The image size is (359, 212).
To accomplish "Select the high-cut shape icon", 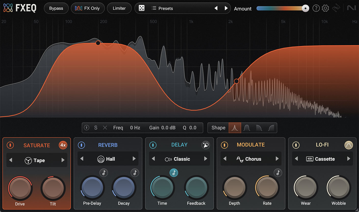I will (x=259, y=128).
